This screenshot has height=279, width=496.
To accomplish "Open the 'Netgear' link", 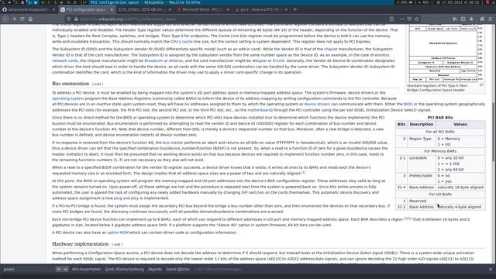I will [x=260, y=60].
